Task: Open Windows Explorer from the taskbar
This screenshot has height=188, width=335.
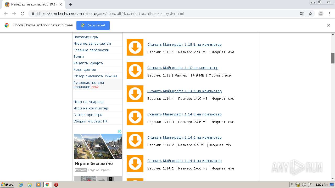Action: pyautogui.click(x=30, y=185)
